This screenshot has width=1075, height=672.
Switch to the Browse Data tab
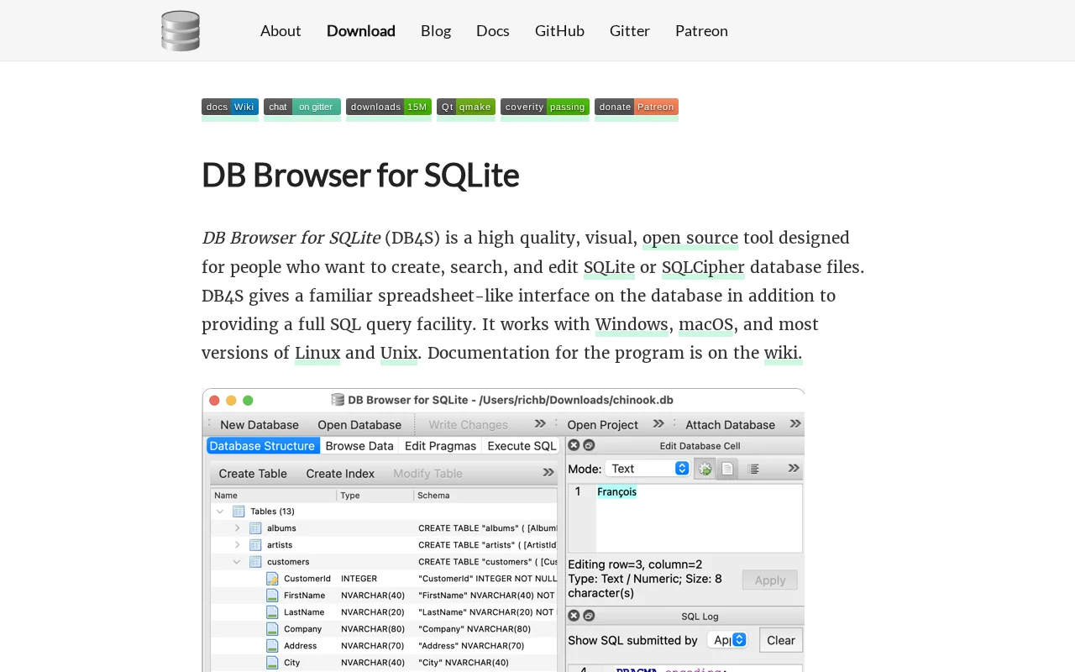[x=359, y=446]
